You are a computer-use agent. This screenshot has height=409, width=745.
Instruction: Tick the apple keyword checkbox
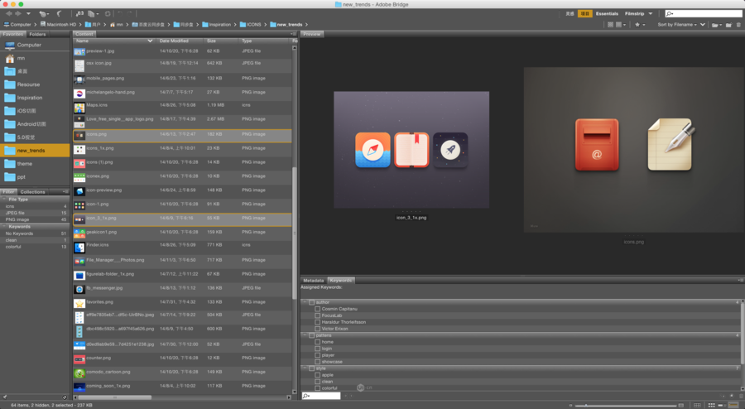click(317, 375)
